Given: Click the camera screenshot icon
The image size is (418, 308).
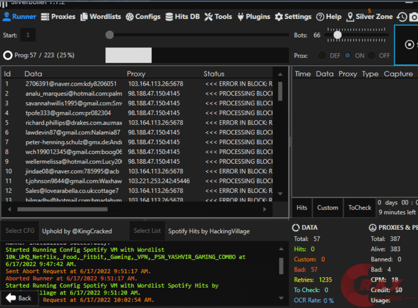Looking at the screenshot, I should pyautogui.click(x=414, y=17).
